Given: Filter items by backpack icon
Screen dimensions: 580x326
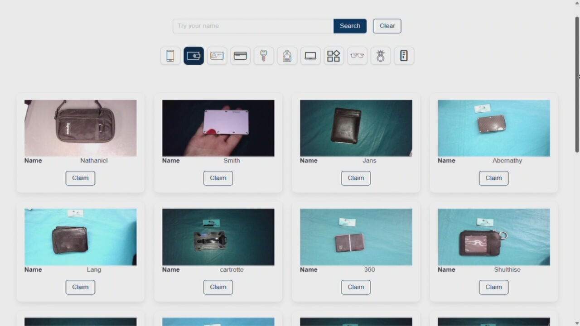Looking at the screenshot, I should pos(287,56).
